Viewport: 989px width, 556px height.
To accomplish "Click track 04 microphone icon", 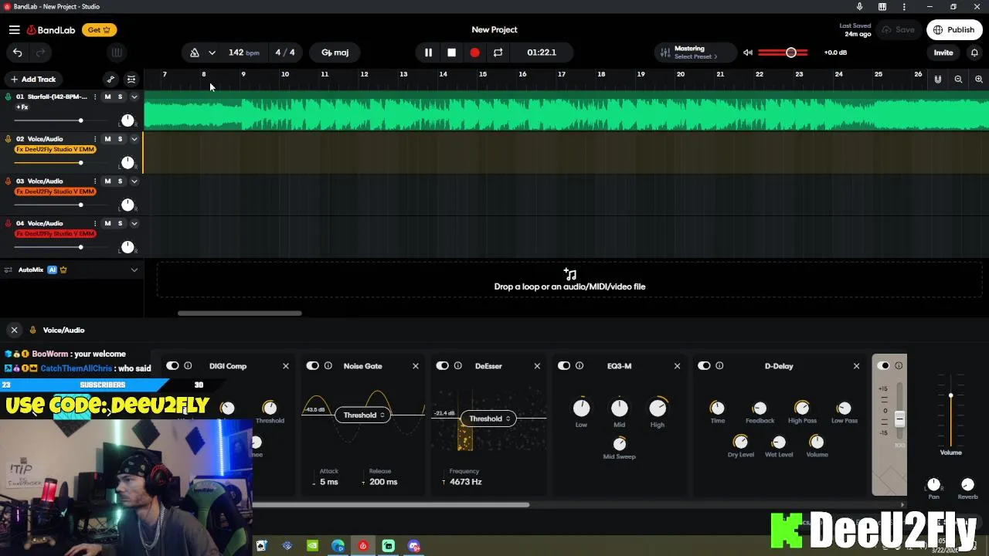I will [8, 223].
